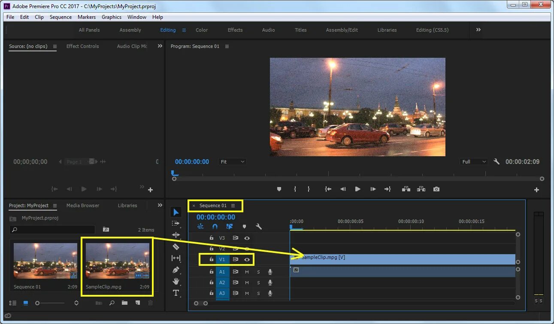Open Program monitor wrench settings
Screen dimensions: 554x324
(496, 162)
